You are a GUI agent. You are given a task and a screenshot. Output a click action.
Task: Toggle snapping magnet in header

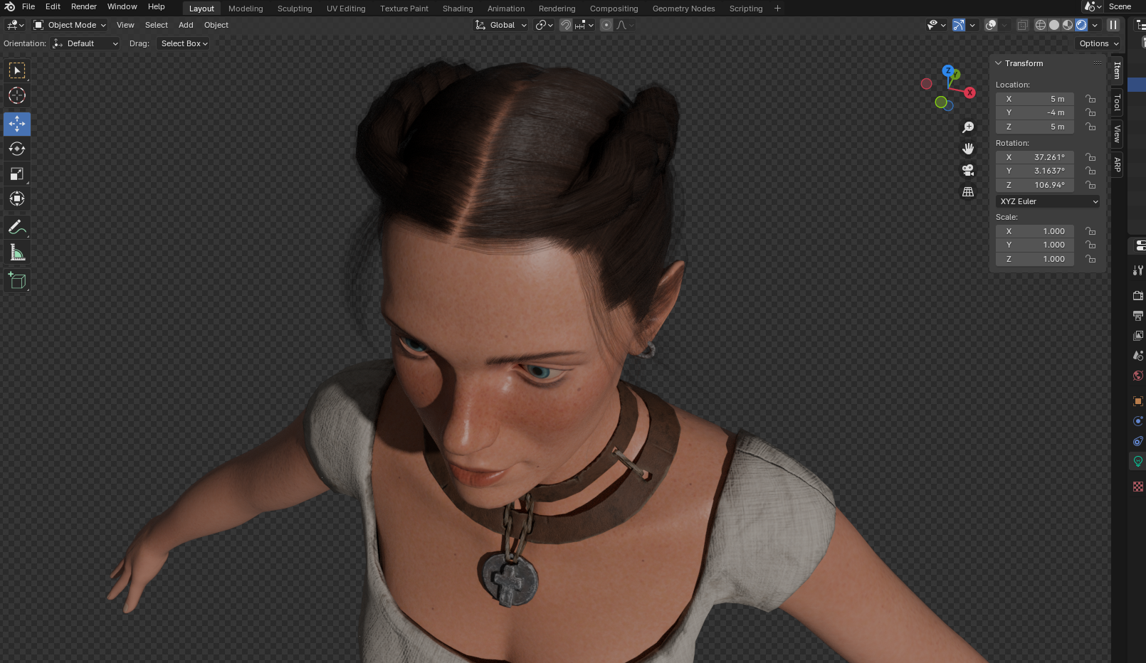pyautogui.click(x=566, y=25)
